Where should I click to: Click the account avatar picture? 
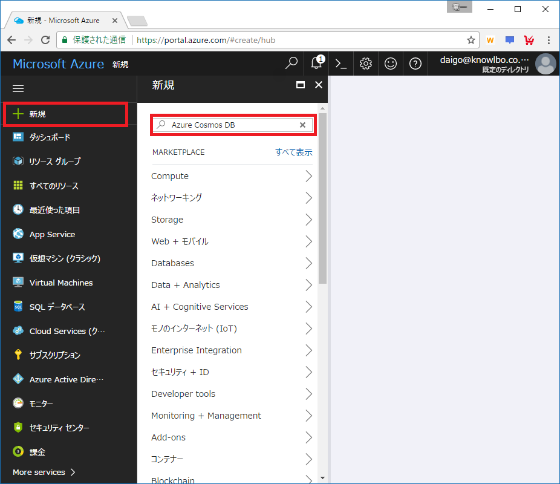pos(545,64)
